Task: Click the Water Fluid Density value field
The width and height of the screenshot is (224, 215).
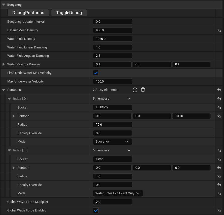Action: (112, 39)
